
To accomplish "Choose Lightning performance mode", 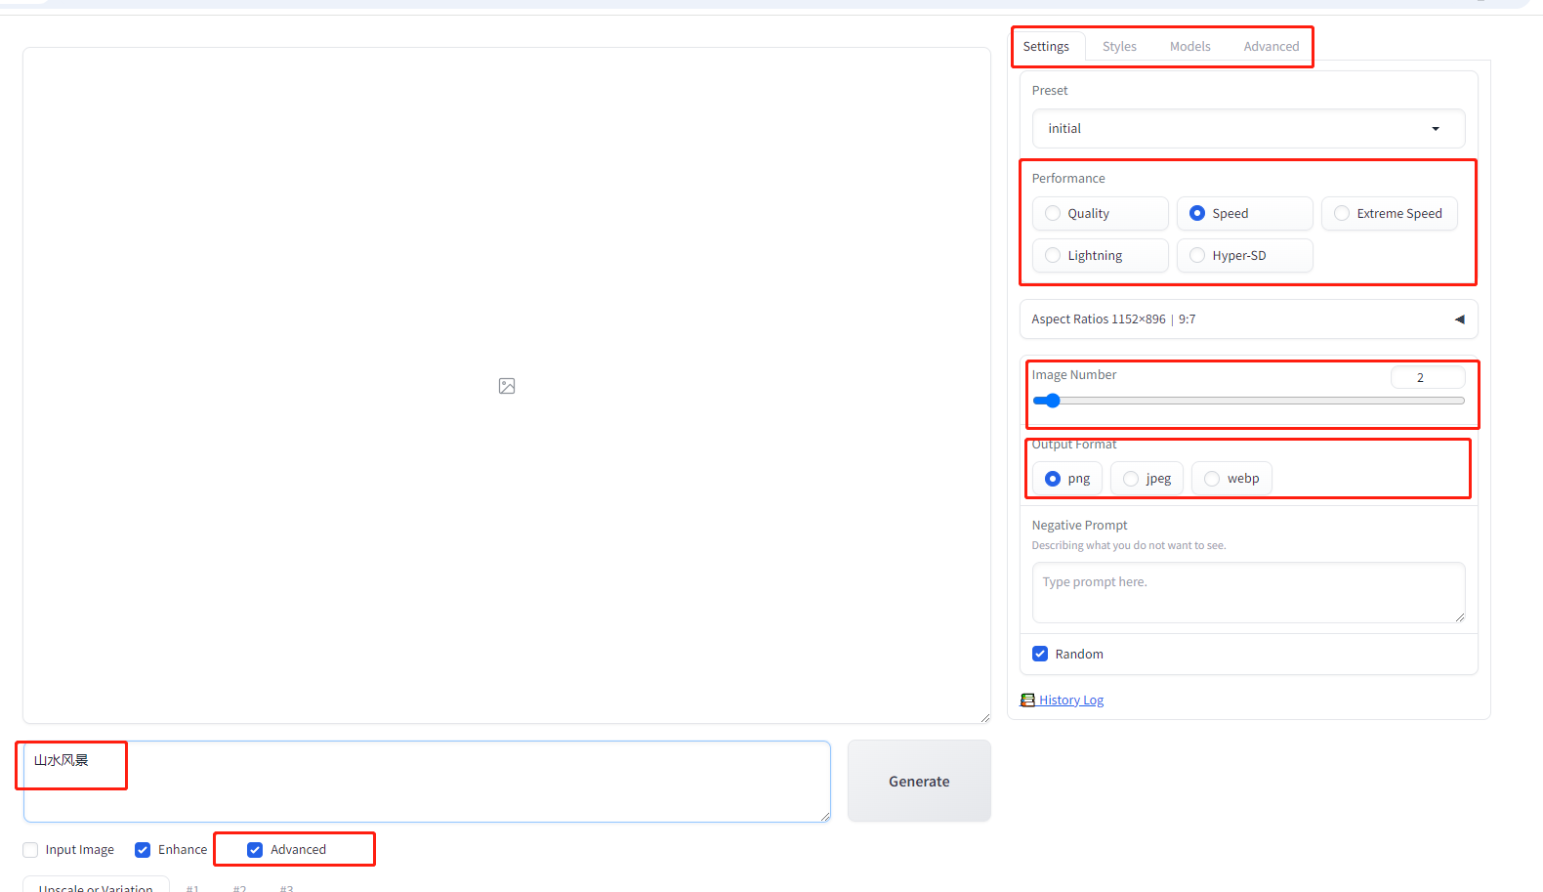I will pyautogui.click(x=1053, y=256).
